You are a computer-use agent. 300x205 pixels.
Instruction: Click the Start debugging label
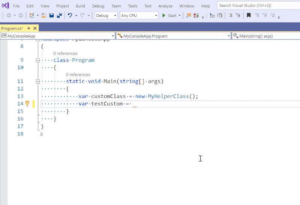coord(172,15)
